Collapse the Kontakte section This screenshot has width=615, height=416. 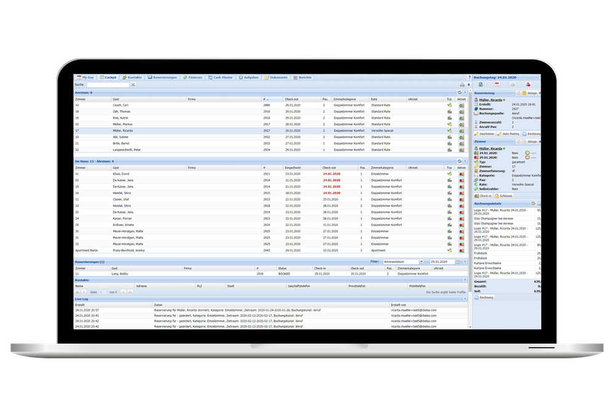point(465,280)
